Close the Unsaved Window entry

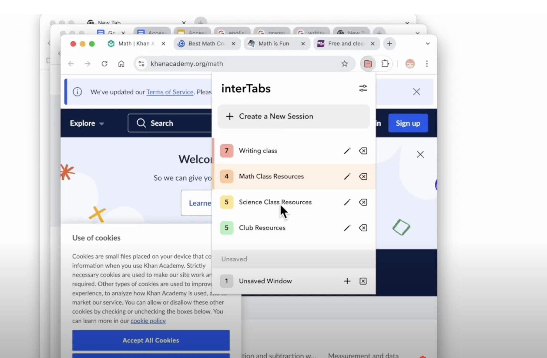coord(363,281)
